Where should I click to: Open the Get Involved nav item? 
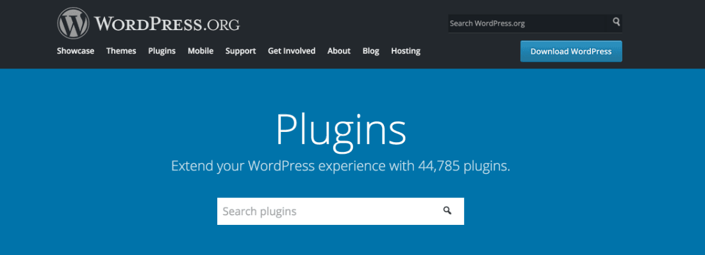[292, 51]
